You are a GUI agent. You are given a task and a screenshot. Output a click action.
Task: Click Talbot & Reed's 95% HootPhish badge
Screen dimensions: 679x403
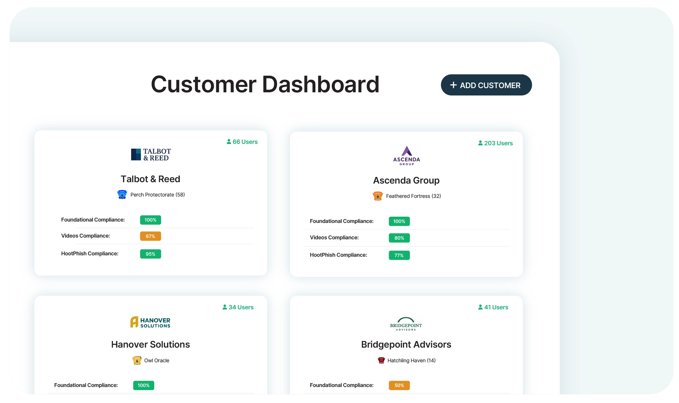(x=150, y=254)
